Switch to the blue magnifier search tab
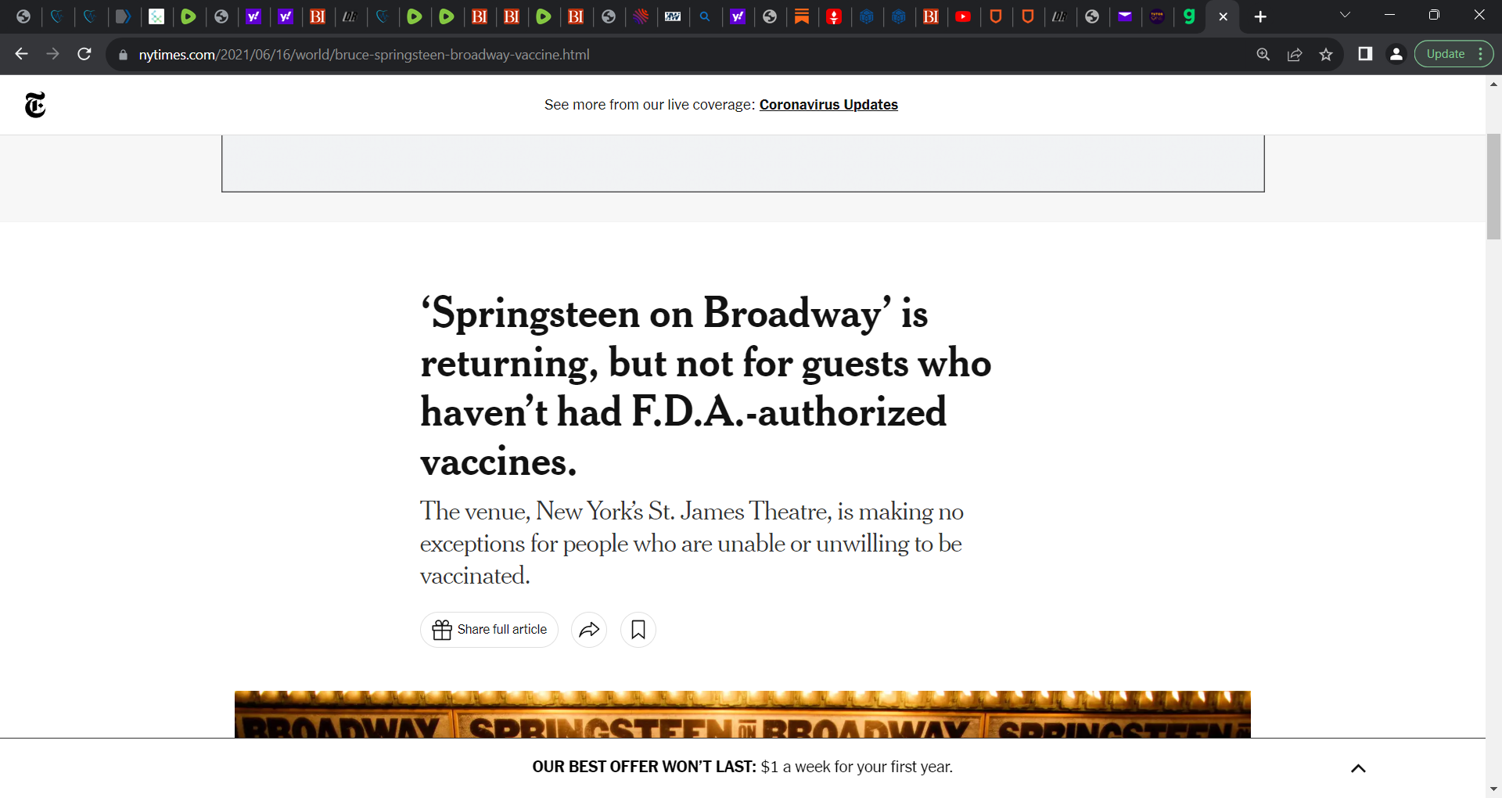This screenshot has height=798, width=1502. coord(705,16)
